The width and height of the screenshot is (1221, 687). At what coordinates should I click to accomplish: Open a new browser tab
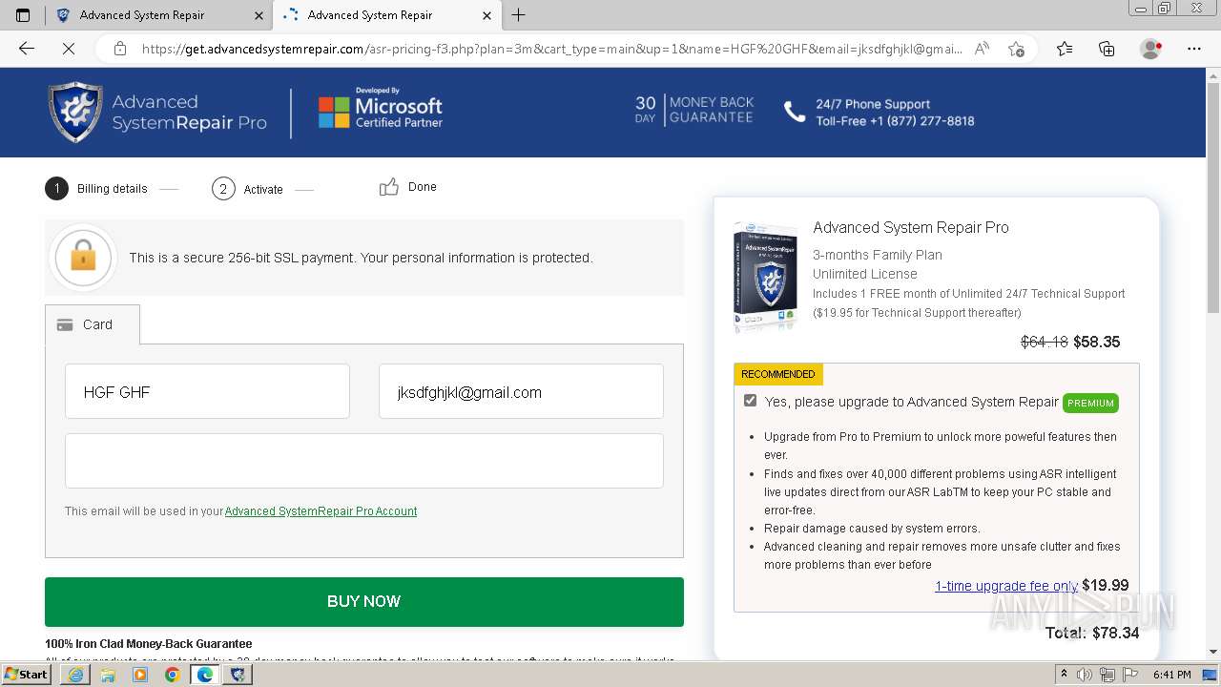point(518,14)
